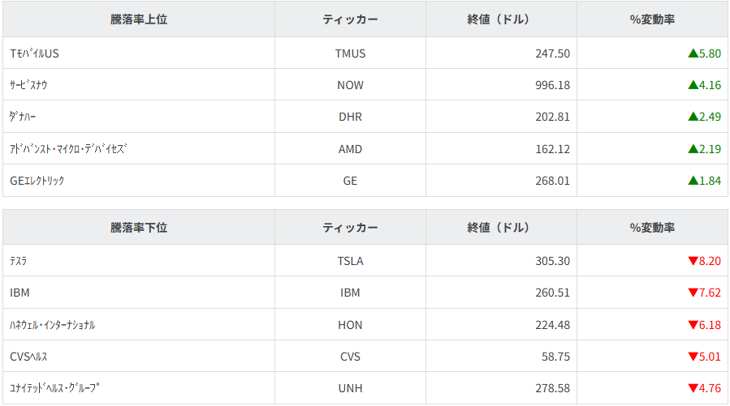The height and width of the screenshot is (406, 730).
Task: Click the red down arrow beside 4.76
Action: pos(693,388)
